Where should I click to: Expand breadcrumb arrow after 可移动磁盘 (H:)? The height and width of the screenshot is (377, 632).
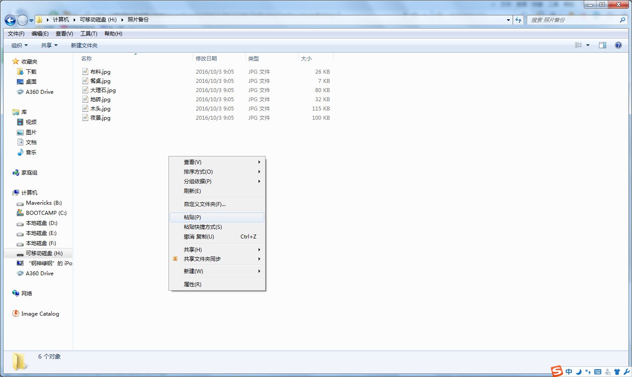tap(122, 20)
